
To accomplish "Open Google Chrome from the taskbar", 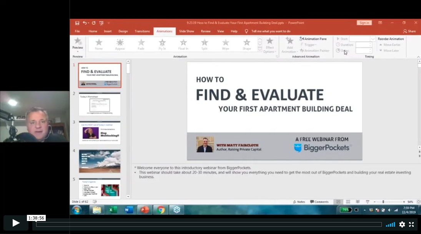I will click(x=161, y=210).
